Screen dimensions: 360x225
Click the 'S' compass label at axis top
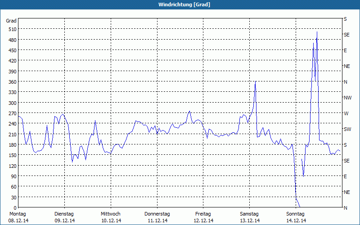[345, 19]
